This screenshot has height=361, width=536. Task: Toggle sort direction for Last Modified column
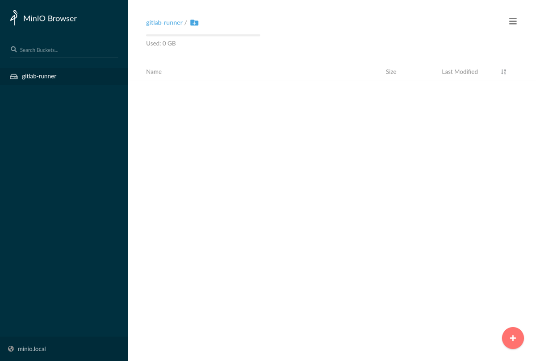pos(460,71)
